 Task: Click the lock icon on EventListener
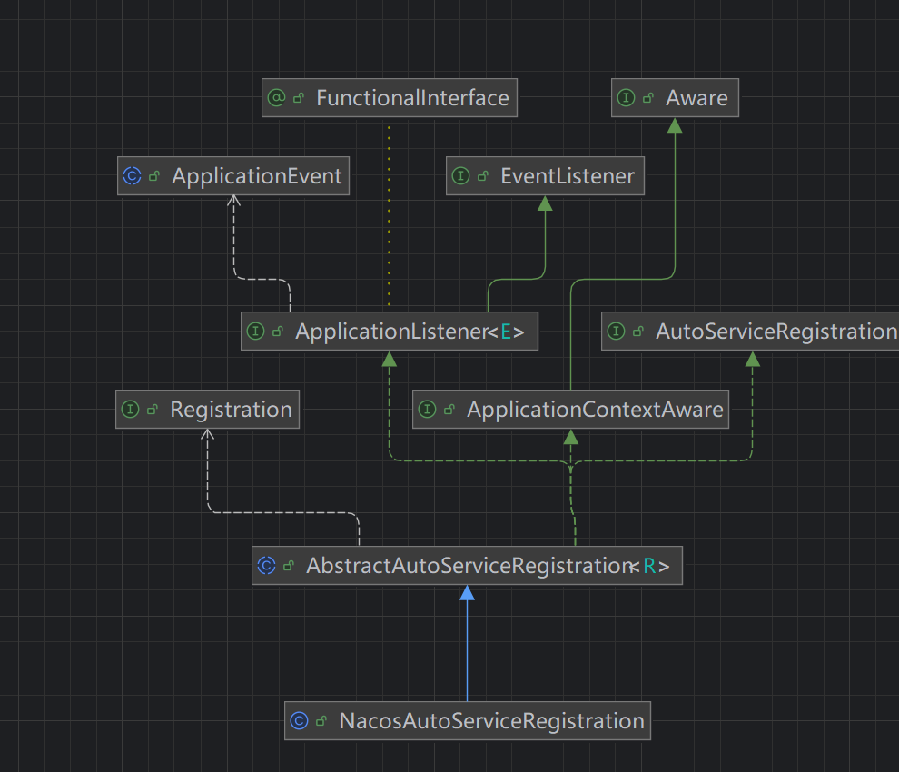483,177
